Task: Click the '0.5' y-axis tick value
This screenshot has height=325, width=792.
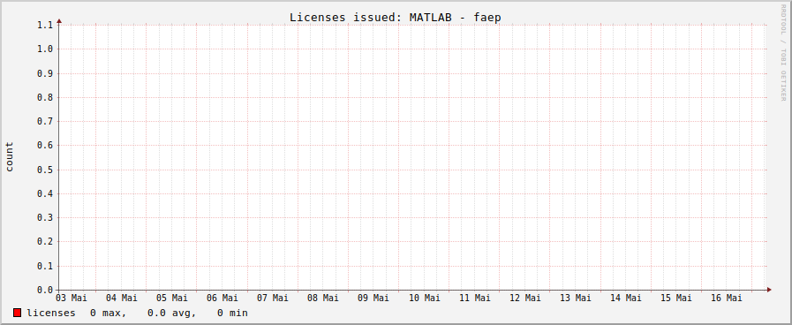Action: pos(45,170)
